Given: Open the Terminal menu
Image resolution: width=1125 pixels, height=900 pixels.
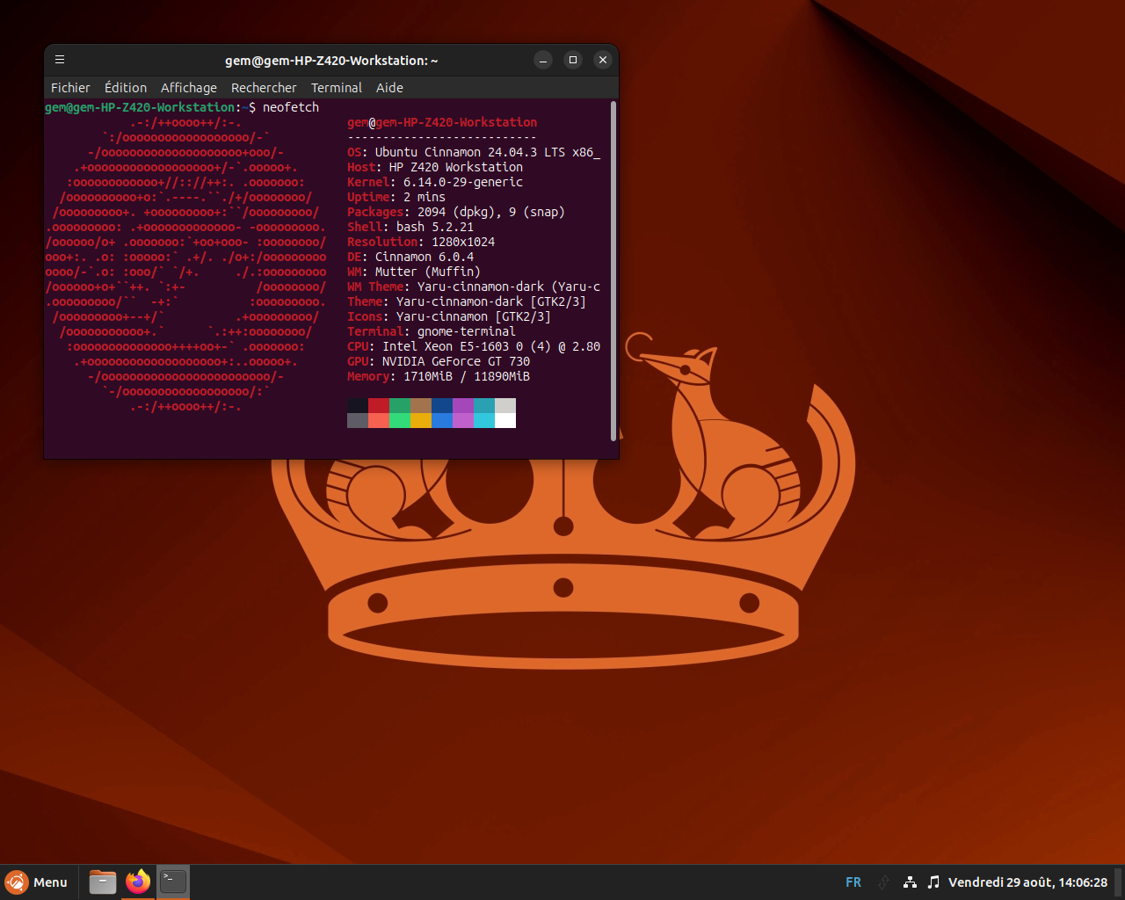Looking at the screenshot, I should pos(337,88).
